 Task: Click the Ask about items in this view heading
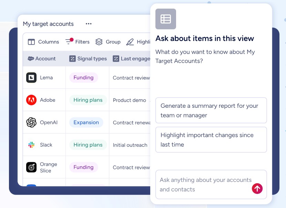pyautogui.click(x=205, y=39)
